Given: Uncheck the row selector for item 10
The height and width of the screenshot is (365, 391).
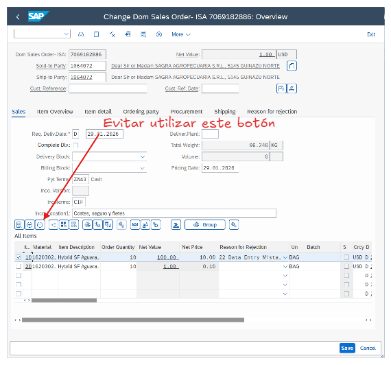Looking at the screenshot, I should (x=19, y=257).
